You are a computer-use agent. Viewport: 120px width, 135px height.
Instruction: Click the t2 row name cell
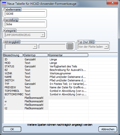13,108
